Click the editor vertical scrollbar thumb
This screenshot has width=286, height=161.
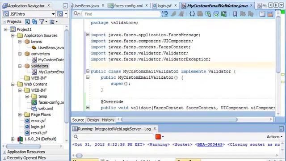278,45
